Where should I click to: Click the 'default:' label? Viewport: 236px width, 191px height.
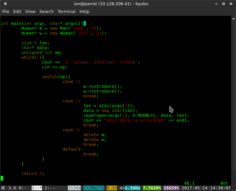[x=73, y=149]
